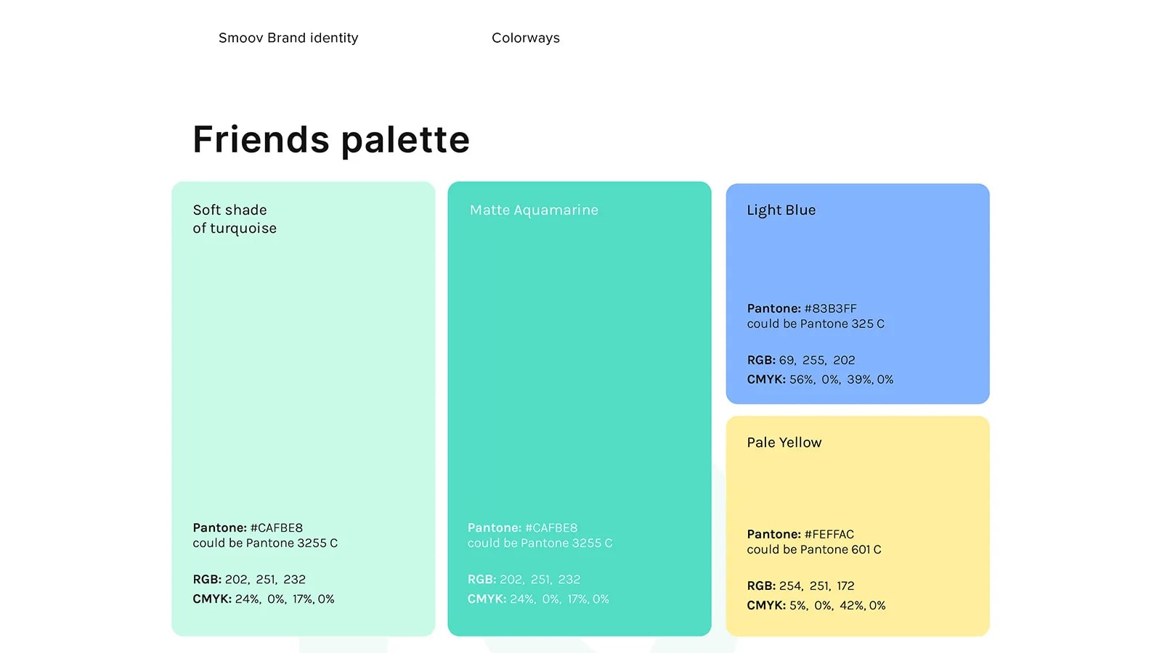Image resolution: width=1162 pixels, height=653 pixels.
Task: Select the Matte Aquamarine color card
Action: pos(580,408)
